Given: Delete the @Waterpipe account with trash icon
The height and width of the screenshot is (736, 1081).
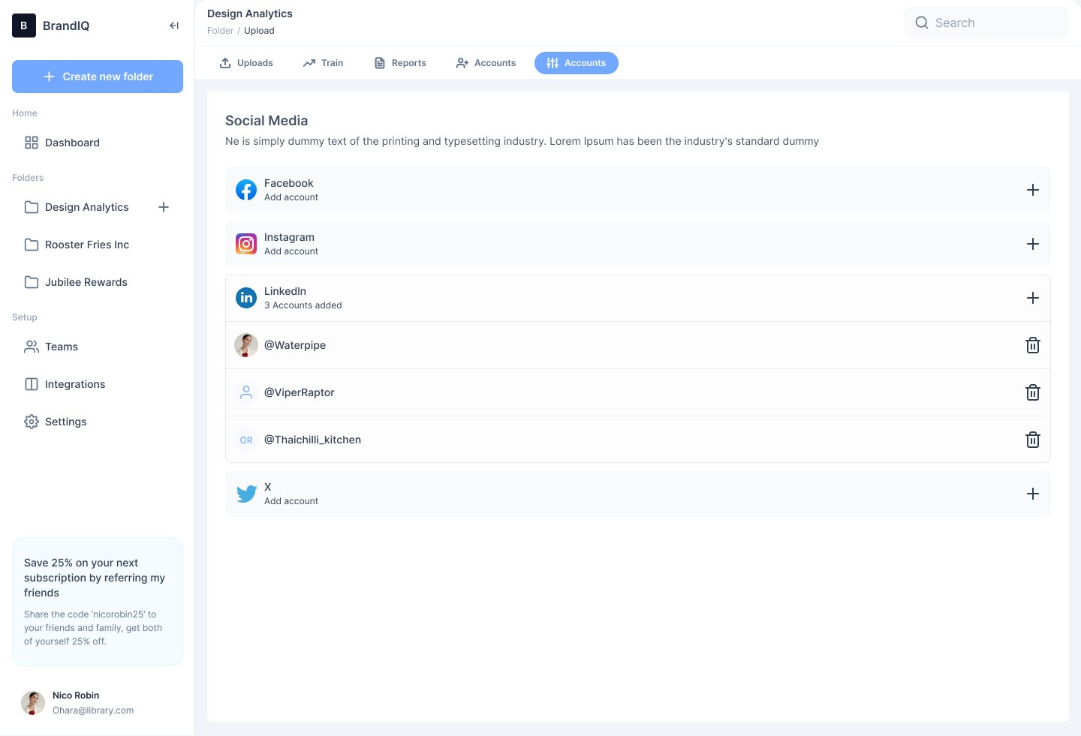Looking at the screenshot, I should point(1032,345).
